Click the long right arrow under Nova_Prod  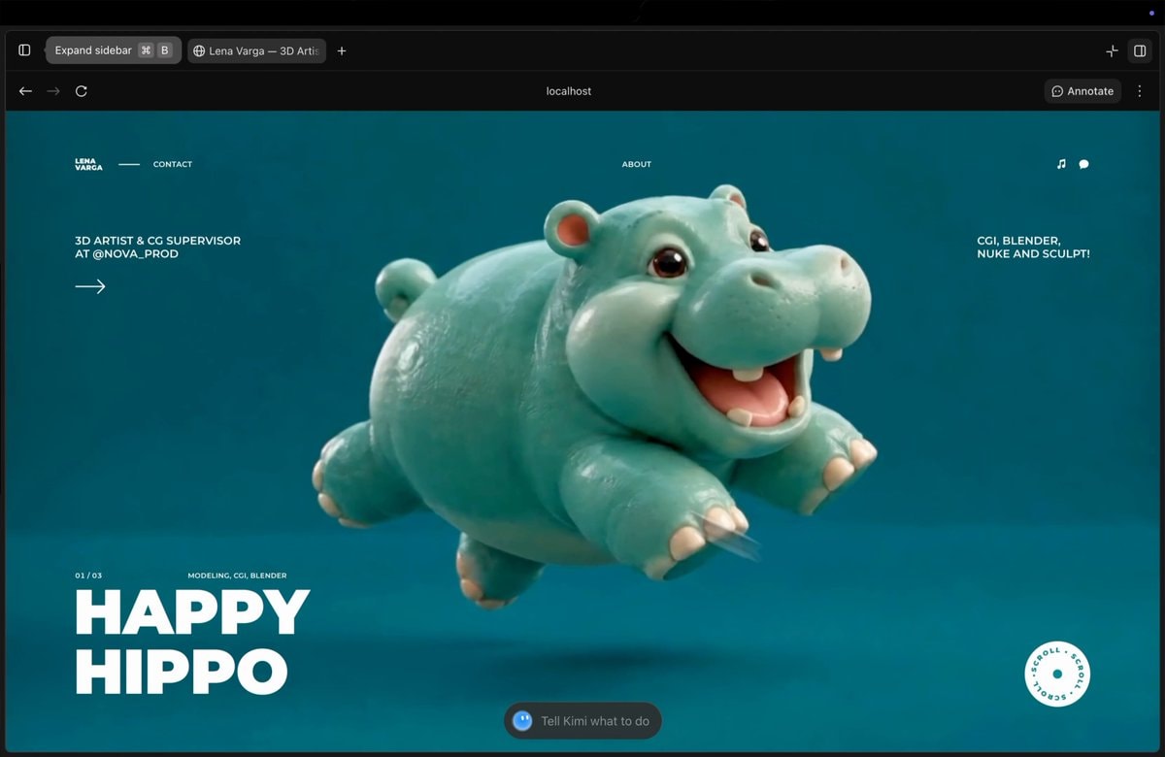(90, 286)
